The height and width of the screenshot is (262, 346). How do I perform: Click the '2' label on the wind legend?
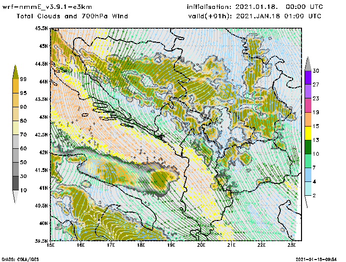pos(314,196)
